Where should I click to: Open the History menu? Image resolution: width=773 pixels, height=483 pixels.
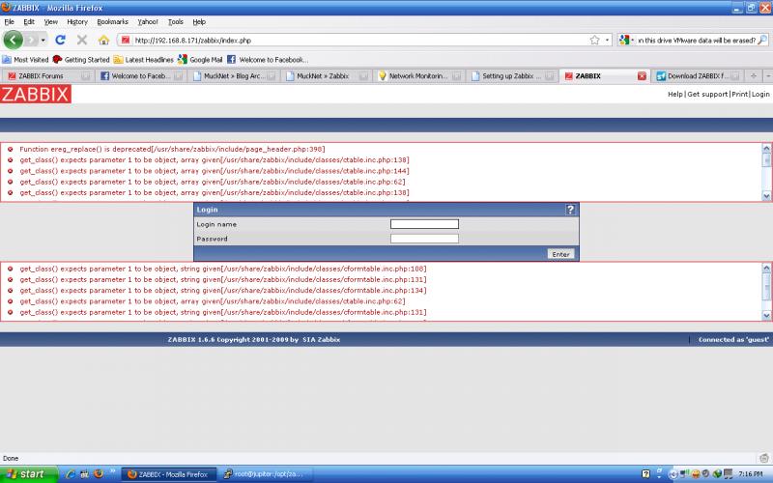point(77,21)
